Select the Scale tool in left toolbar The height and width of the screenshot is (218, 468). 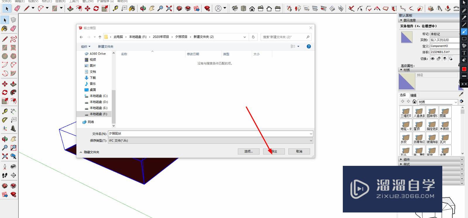click(5, 101)
